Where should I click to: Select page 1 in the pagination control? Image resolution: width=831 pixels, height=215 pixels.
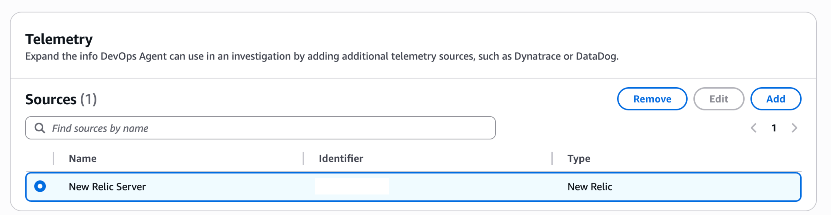point(774,128)
